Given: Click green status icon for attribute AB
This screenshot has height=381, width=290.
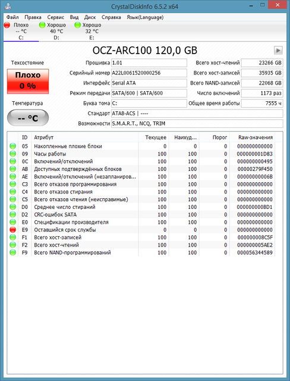Looking at the screenshot, I should (12, 169).
